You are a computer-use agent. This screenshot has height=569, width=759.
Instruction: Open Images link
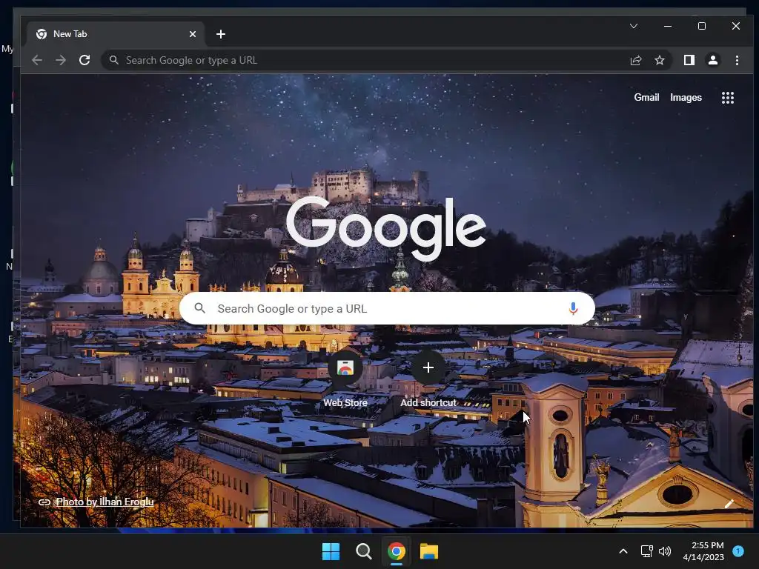686,97
